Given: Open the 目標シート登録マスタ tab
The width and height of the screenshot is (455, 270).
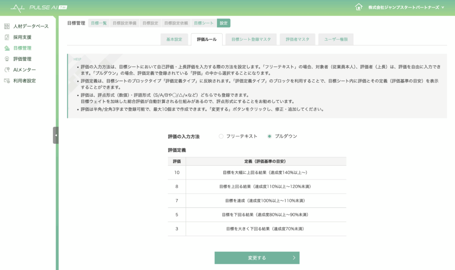Looking at the screenshot, I should [x=251, y=39].
